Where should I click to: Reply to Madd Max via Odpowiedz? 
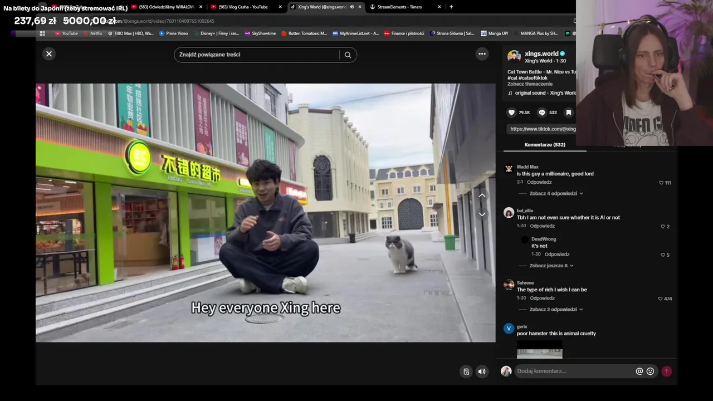click(x=539, y=182)
